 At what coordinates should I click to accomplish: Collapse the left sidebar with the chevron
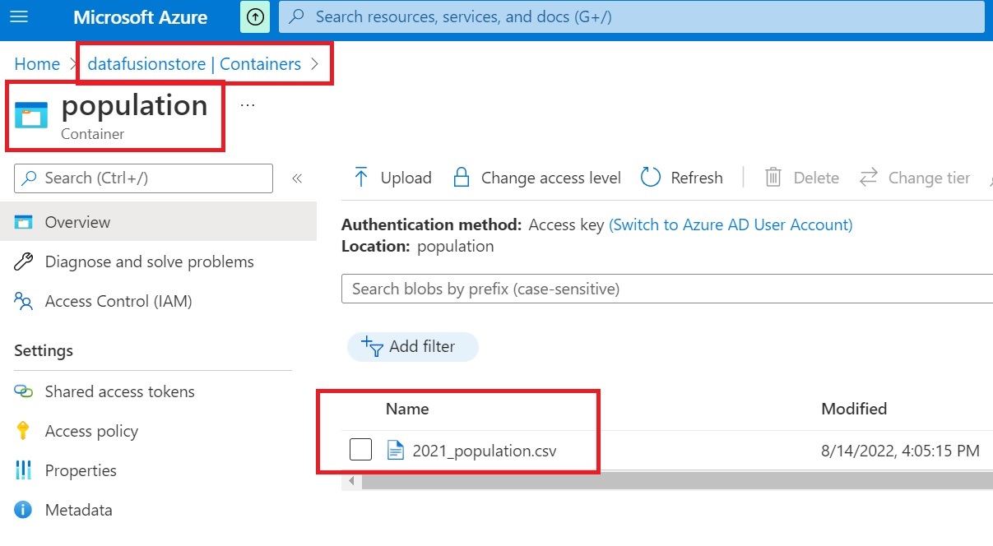tap(297, 178)
